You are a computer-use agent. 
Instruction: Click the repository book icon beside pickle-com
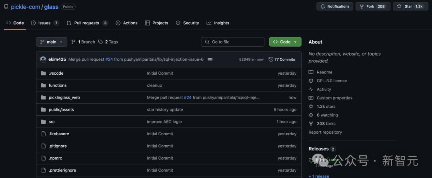tap(6, 7)
